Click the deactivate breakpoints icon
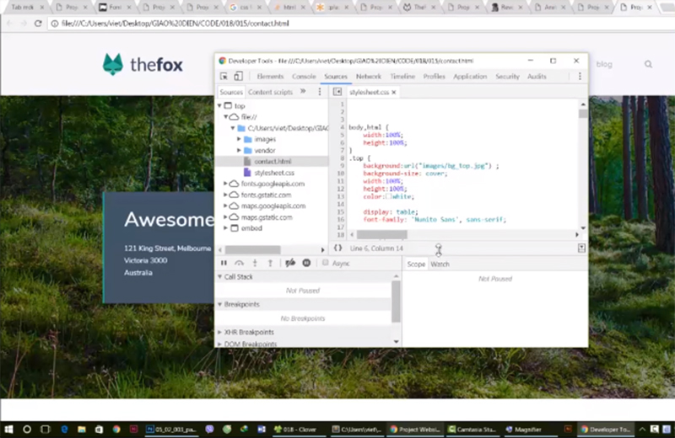675x438 pixels. [x=290, y=263]
